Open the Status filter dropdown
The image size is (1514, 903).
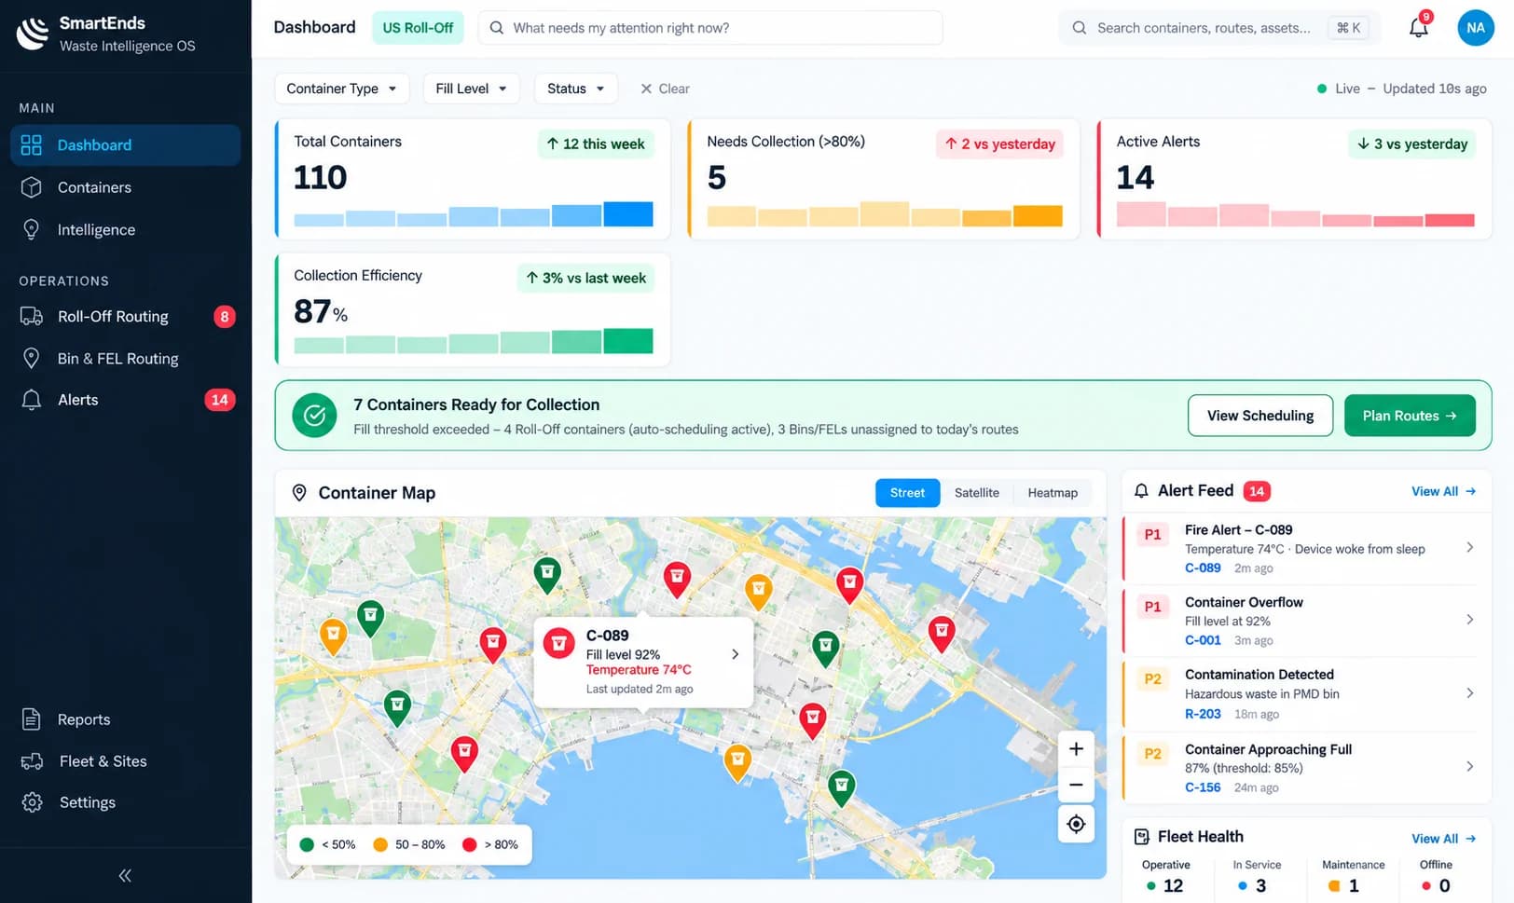(575, 89)
